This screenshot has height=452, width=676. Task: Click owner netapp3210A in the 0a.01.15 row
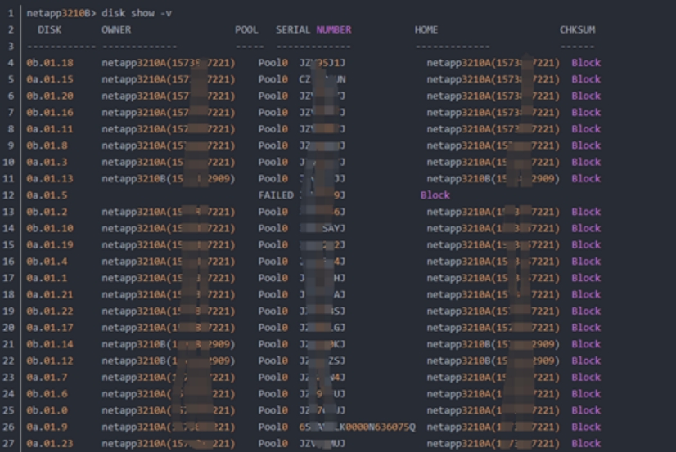(169, 79)
